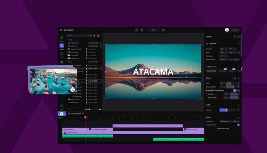The height and width of the screenshot is (153, 267).
Task: Select the Inpainting tab
Action: (x=222, y=71)
